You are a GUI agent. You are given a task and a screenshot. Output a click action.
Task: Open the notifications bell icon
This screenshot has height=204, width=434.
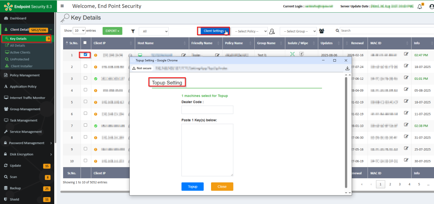[x=420, y=6]
